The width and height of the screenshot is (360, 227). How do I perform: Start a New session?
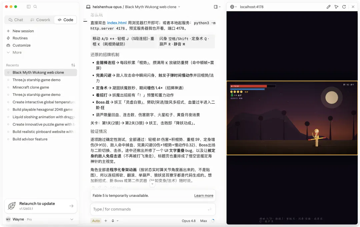click(x=20, y=31)
